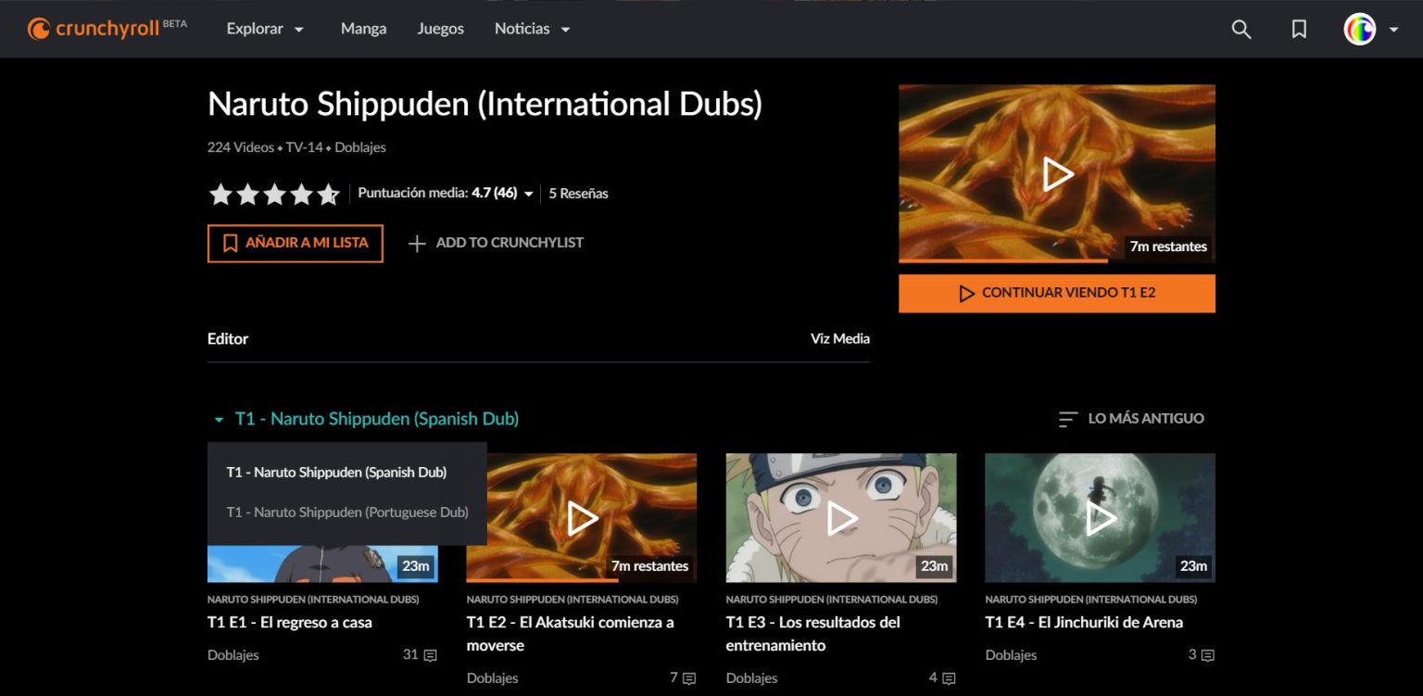Open the watchlist bookmark icon in header

tap(1299, 30)
